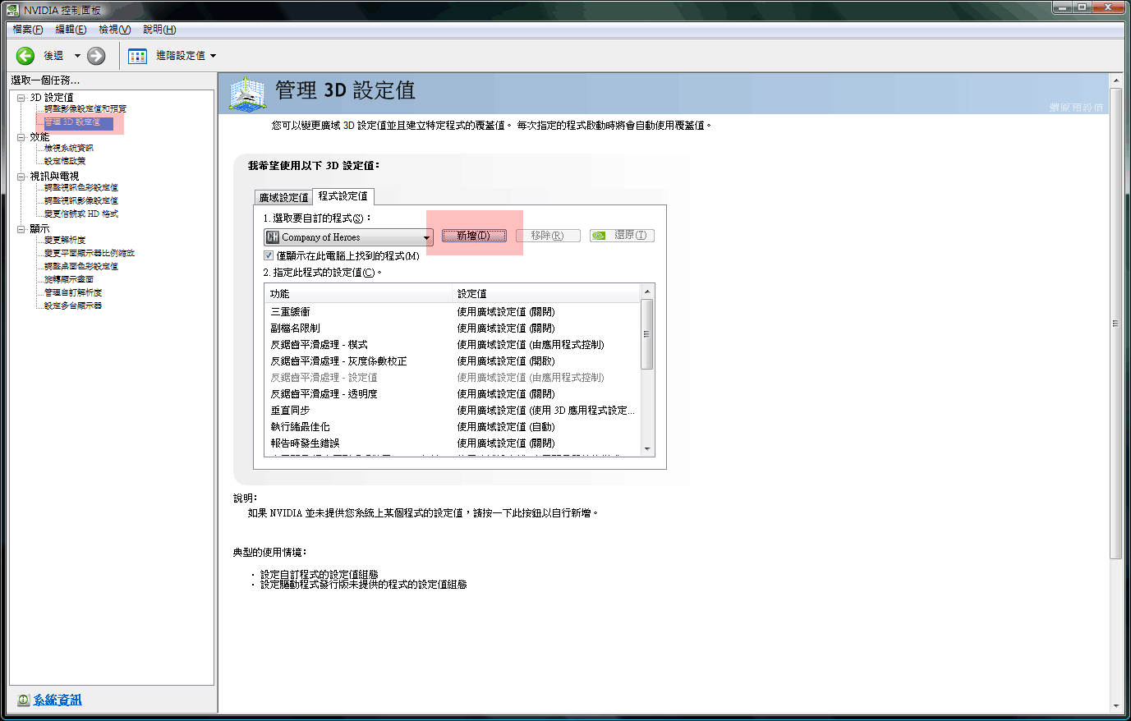Open the 系統資訊 link

tap(57, 700)
